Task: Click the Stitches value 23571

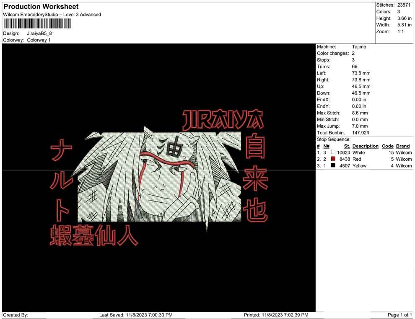Action: [404, 5]
